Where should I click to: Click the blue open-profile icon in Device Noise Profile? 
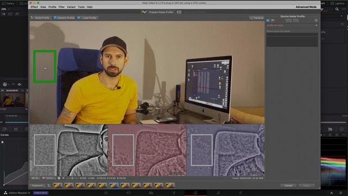pos(268,21)
